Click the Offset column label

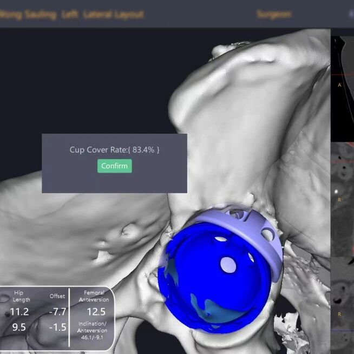tap(57, 296)
